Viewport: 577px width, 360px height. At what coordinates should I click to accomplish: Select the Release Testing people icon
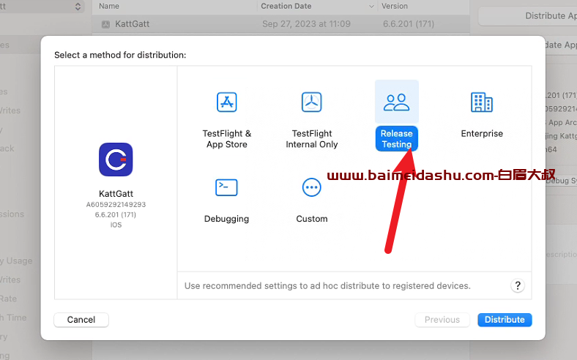[396, 102]
